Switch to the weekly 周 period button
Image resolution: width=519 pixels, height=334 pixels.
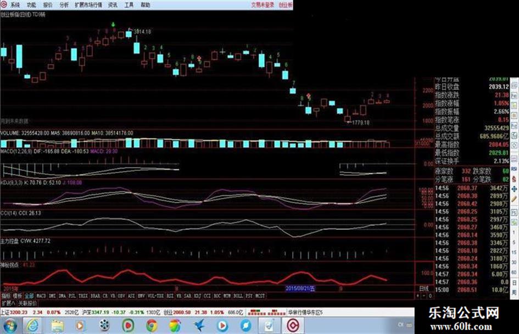[514, 292]
